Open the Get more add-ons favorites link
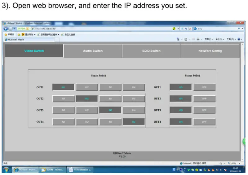Viewport: 248px width, 175px height. pyautogui.click(x=48, y=34)
